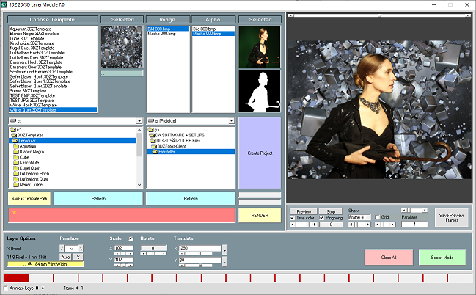Click the Parallaxe decrease arrow button
Viewport: 476px width, 295px height.
pos(62,248)
